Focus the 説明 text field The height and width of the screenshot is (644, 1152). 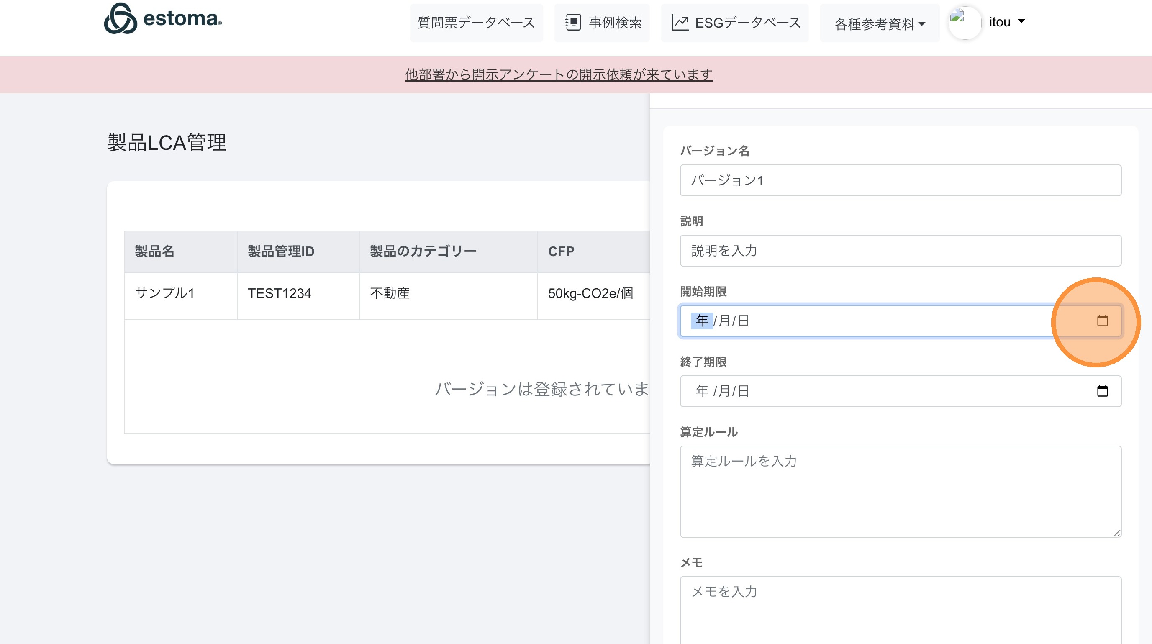pyautogui.click(x=900, y=250)
